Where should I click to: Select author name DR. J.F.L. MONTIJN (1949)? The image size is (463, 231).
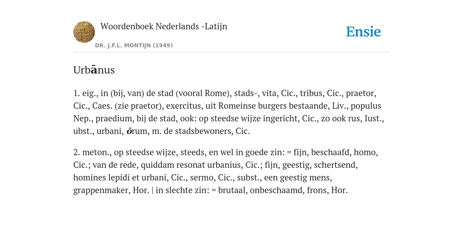click(134, 46)
